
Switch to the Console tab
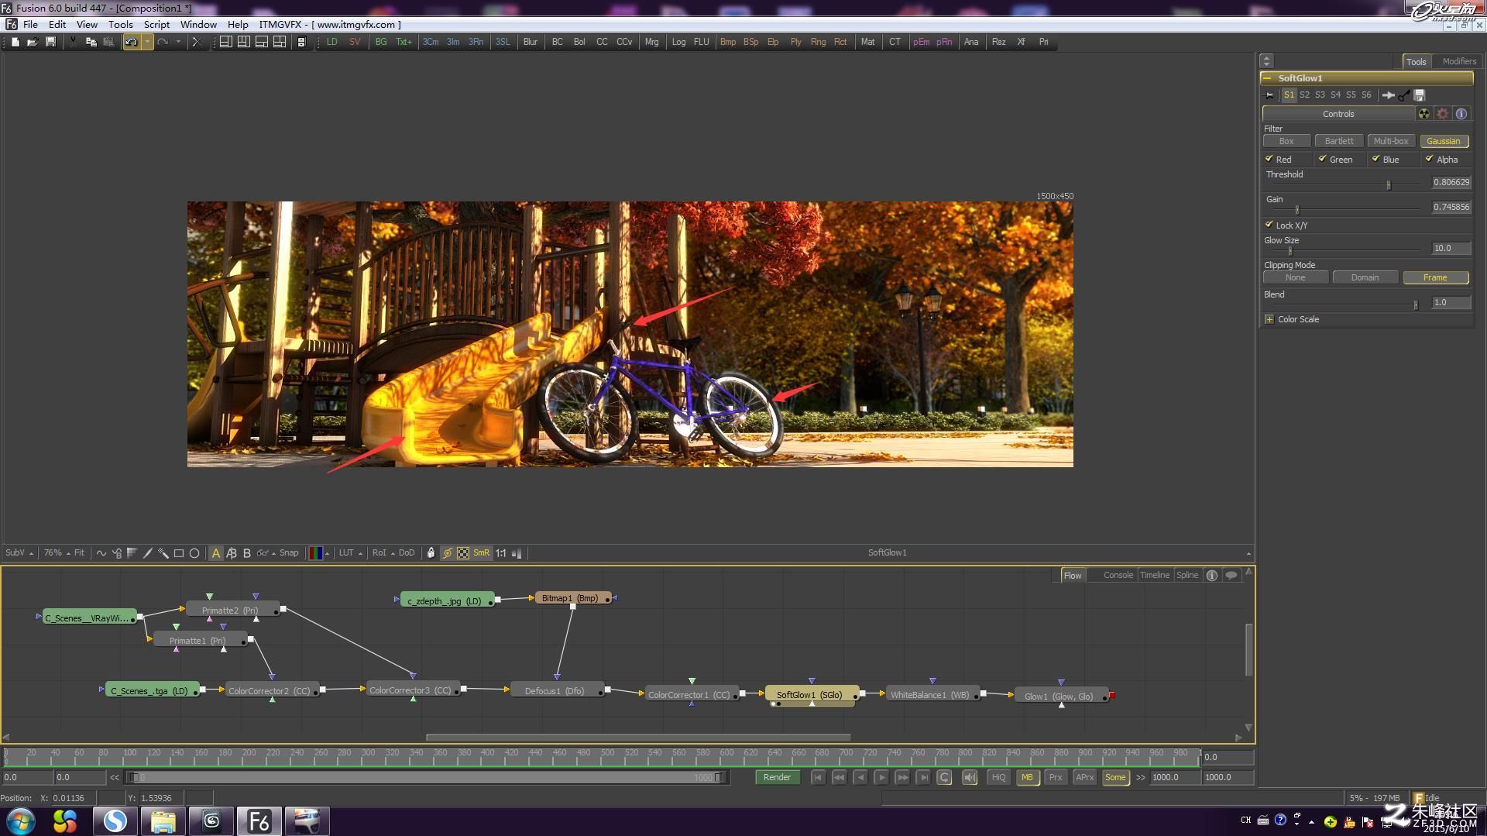click(1118, 575)
